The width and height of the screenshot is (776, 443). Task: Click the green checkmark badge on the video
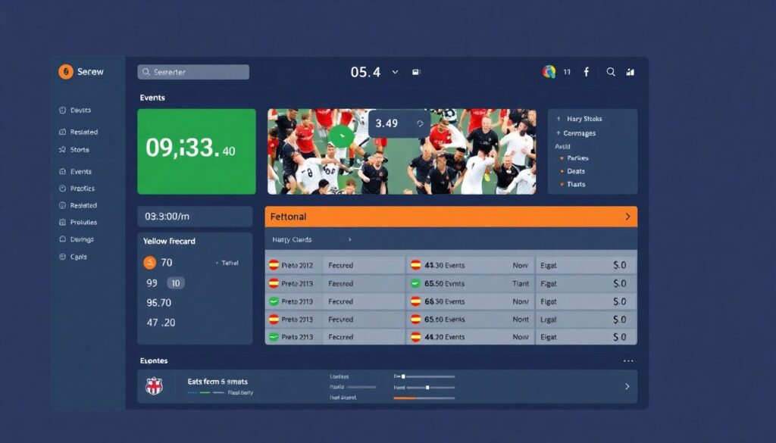point(341,136)
